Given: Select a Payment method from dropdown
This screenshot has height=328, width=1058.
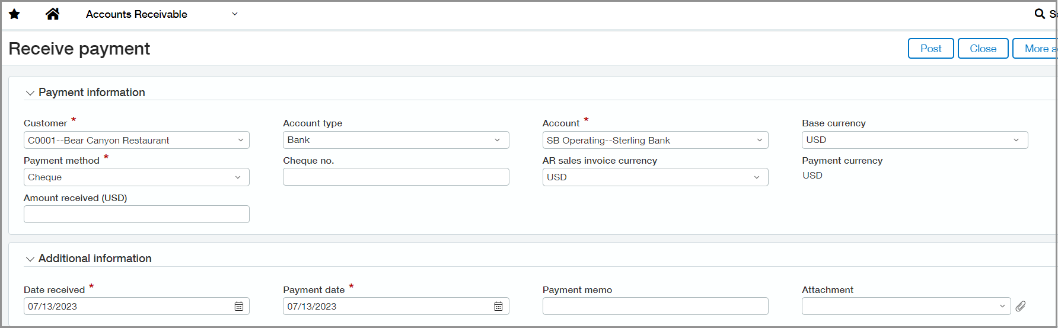Looking at the screenshot, I should point(136,177).
